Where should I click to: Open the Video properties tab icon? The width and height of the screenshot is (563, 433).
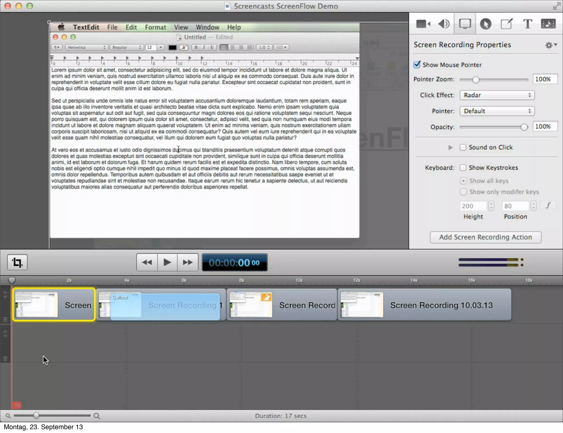(423, 24)
